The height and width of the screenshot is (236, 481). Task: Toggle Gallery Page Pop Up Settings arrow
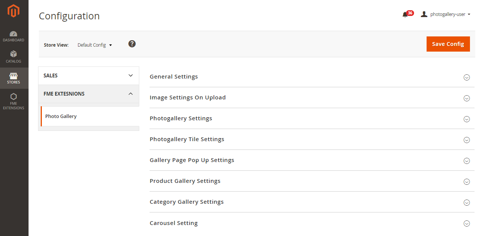click(467, 161)
